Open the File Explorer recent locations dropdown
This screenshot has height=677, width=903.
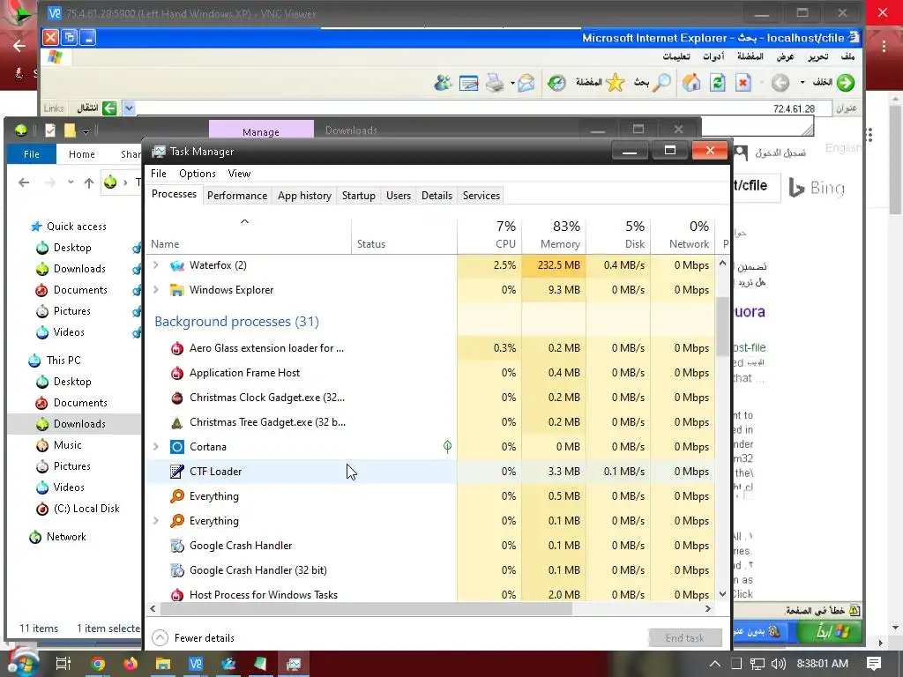(71, 182)
